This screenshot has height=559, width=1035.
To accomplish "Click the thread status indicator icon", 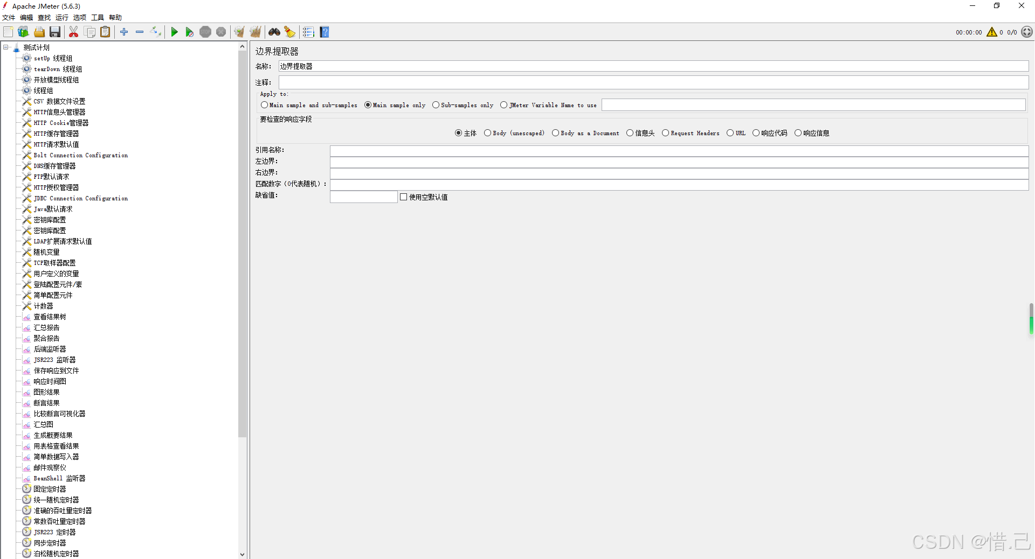I will tap(1027, 32).
